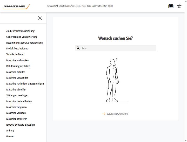Viewport: 187px width, 142px height.
Task: Click the Wonach suchen Sie? heading
Action: coord(115,38)
